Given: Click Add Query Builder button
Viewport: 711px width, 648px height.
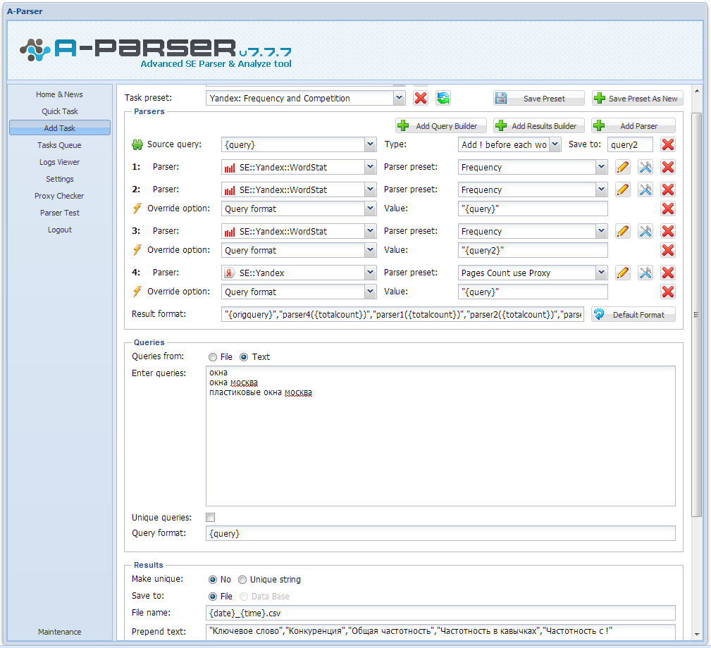Looking at the screenshot, I should click(440, 126).
